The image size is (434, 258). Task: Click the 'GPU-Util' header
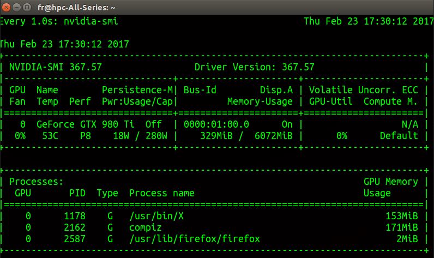[331, 101]
